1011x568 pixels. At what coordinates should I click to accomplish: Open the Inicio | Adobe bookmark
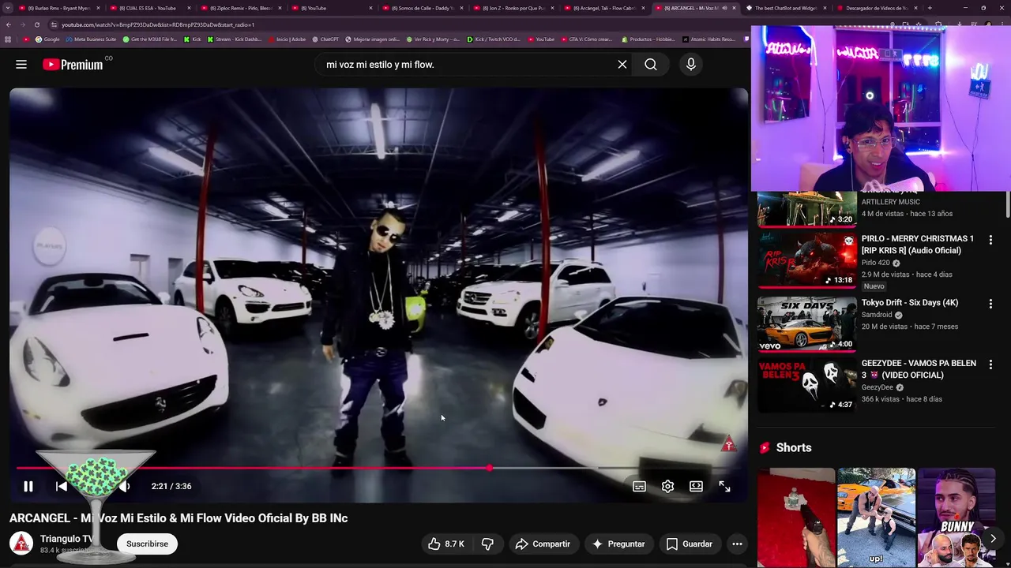tap(286, 39)
